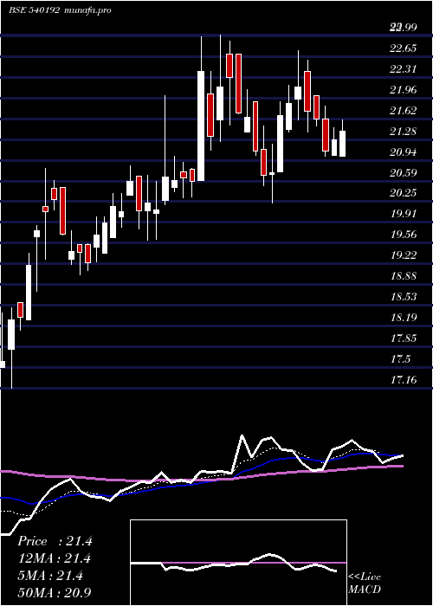Click the 18.19 price axis label
Screen dimensions: 433x606
404,318
